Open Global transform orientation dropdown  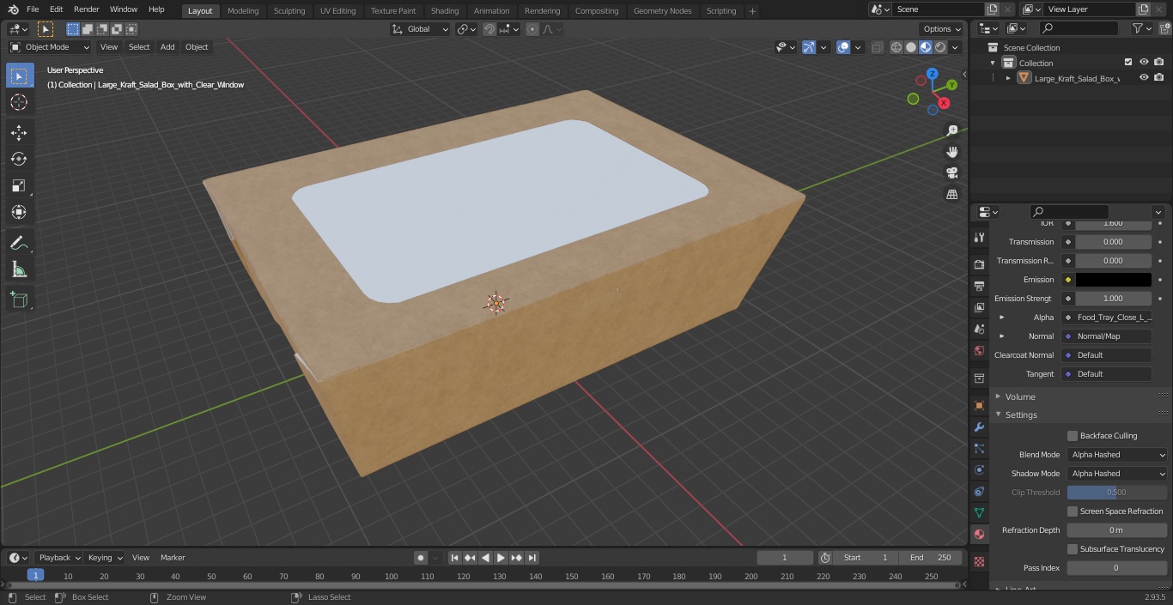pos(420,29)
